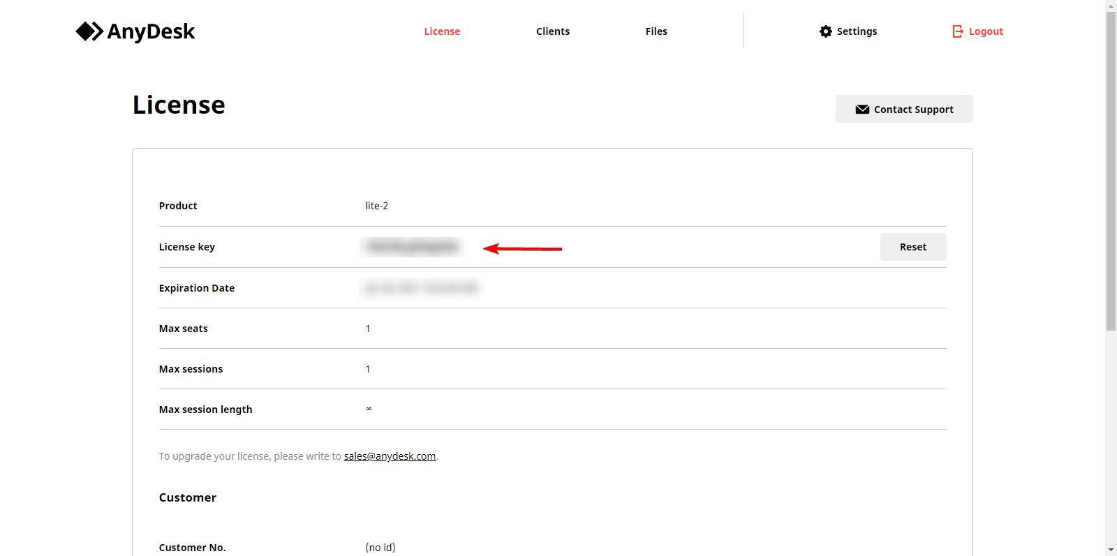Click the AnyDesk logo
The width and height of the screenshot is (1117, 556).
tap(135, 31)
